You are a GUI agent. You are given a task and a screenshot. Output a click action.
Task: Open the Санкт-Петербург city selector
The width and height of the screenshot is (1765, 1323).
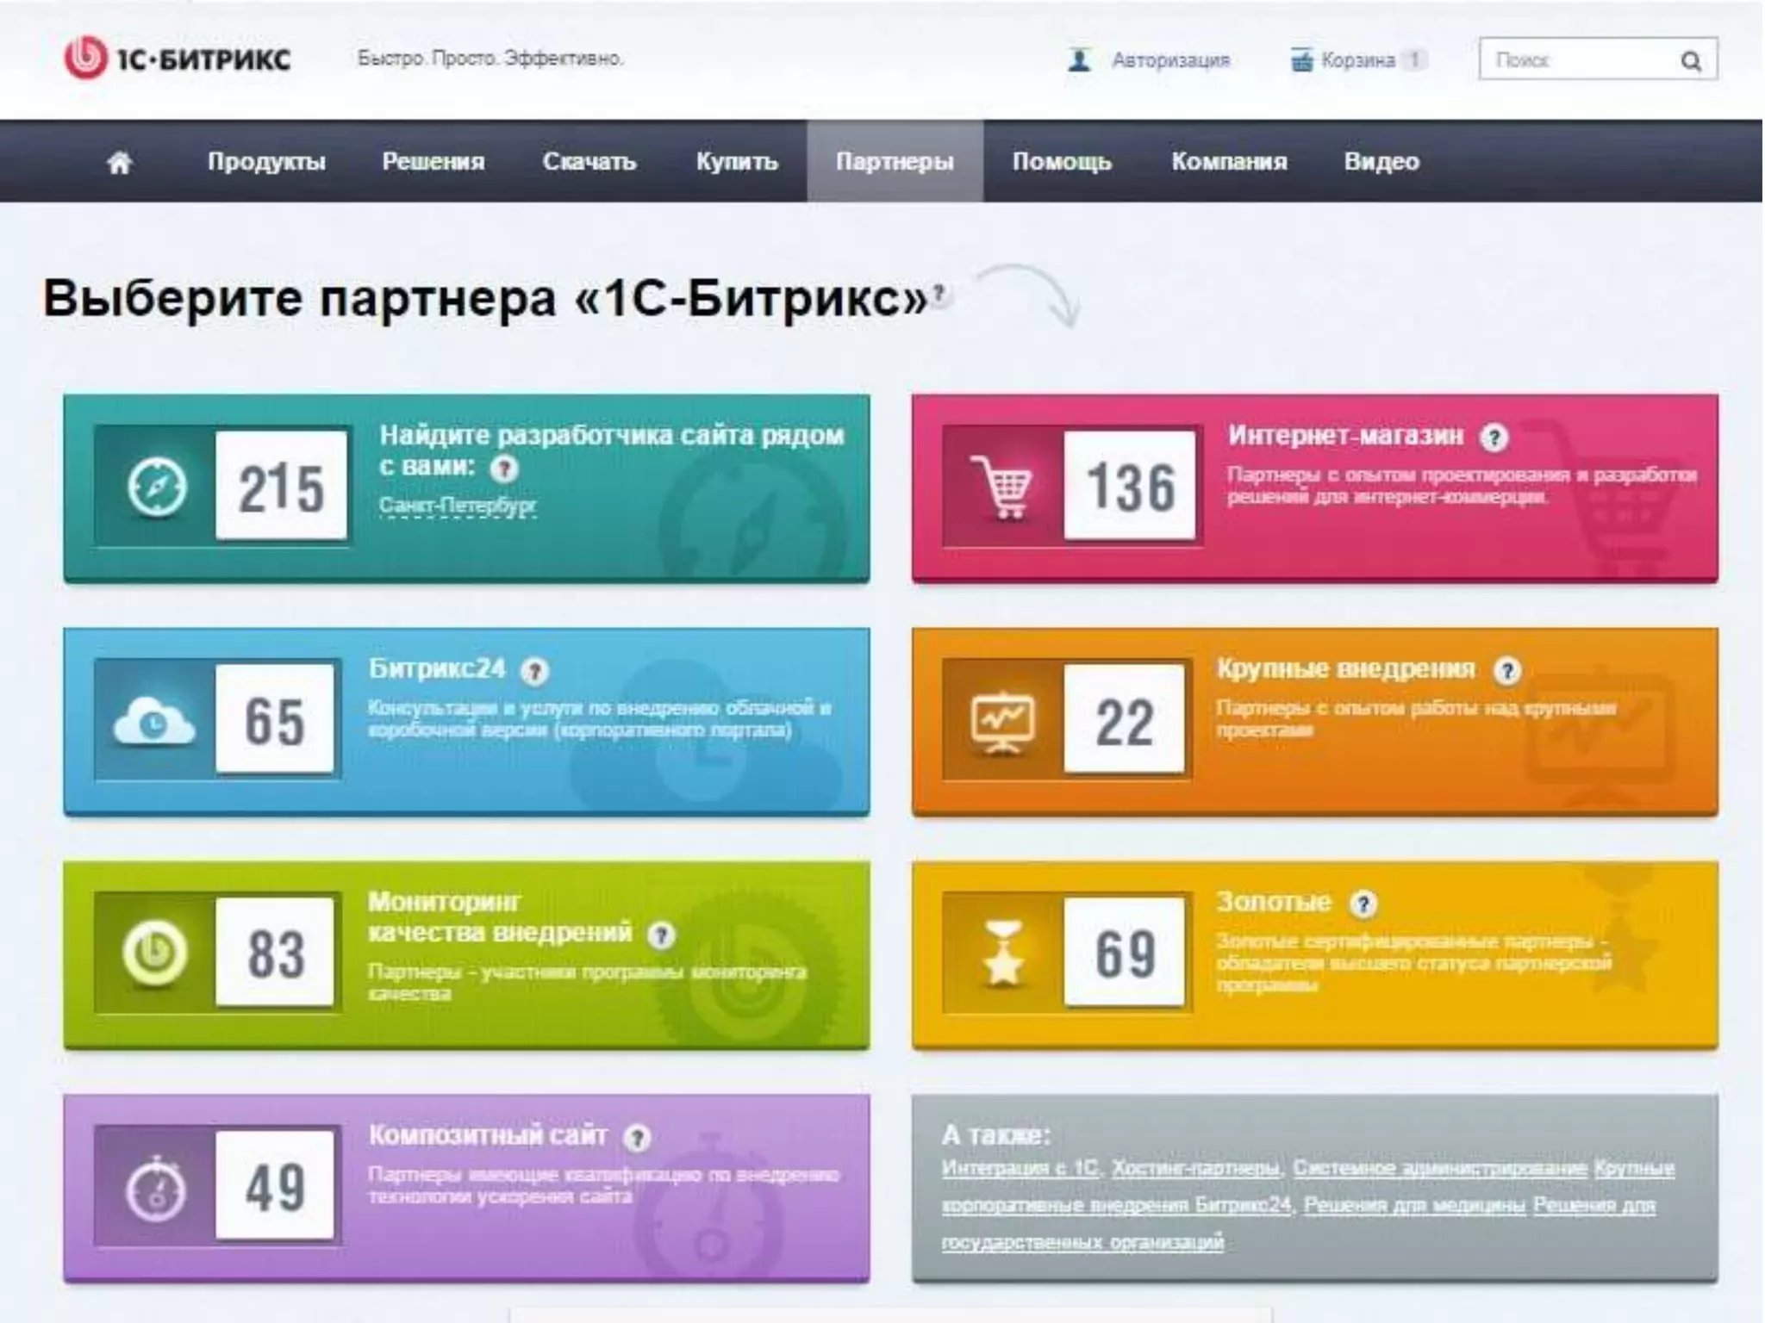[458, 506]
